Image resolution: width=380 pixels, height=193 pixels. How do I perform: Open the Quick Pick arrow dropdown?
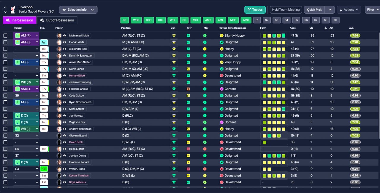330,10
